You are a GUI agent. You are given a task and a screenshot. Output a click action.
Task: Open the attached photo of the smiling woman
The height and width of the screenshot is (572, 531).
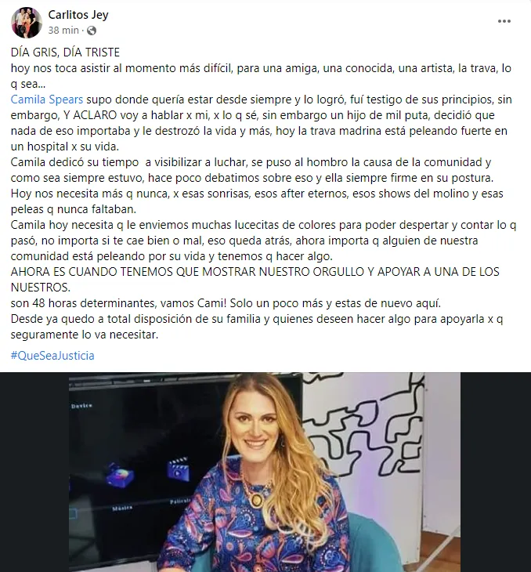[265, 472]
